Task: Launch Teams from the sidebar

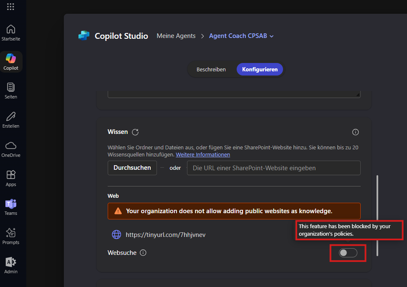Action: click(x=10, y=207)
